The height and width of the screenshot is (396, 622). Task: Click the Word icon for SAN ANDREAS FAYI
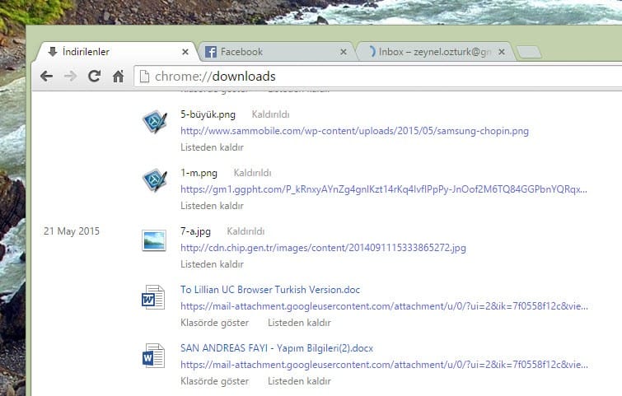(154, 356)
